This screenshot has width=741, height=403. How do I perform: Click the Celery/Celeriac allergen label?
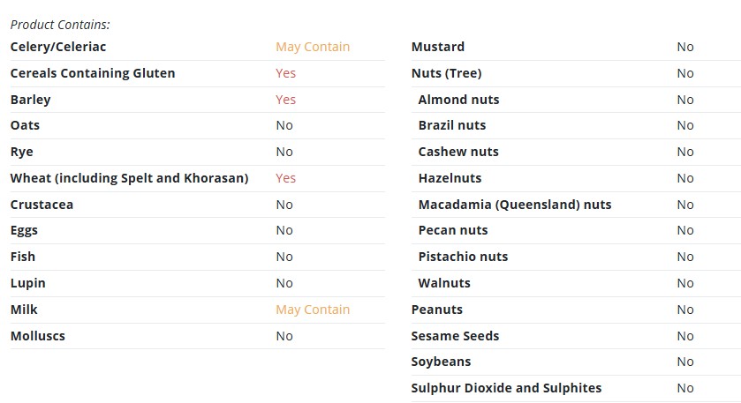point(58,48)
